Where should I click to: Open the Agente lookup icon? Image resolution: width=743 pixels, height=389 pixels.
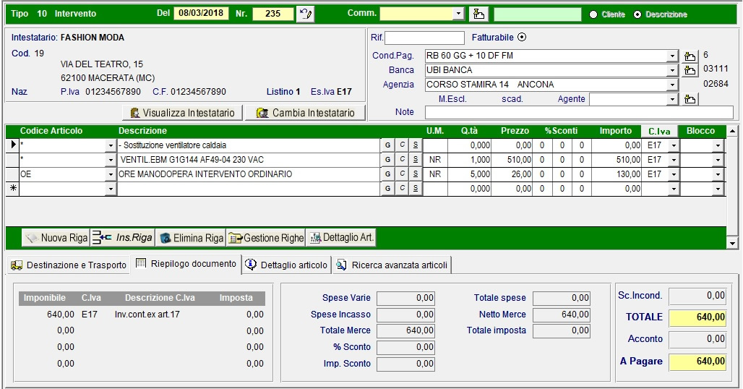[690, 99]
